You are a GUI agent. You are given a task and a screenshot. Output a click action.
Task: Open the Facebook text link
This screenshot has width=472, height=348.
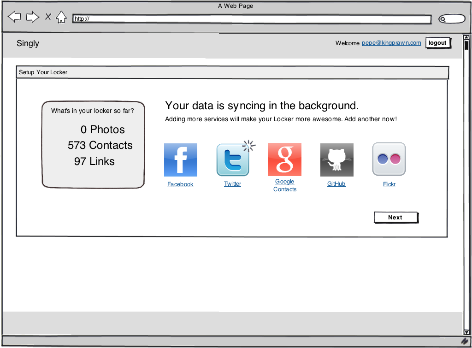pyautogui.click(x=180, y=184)
